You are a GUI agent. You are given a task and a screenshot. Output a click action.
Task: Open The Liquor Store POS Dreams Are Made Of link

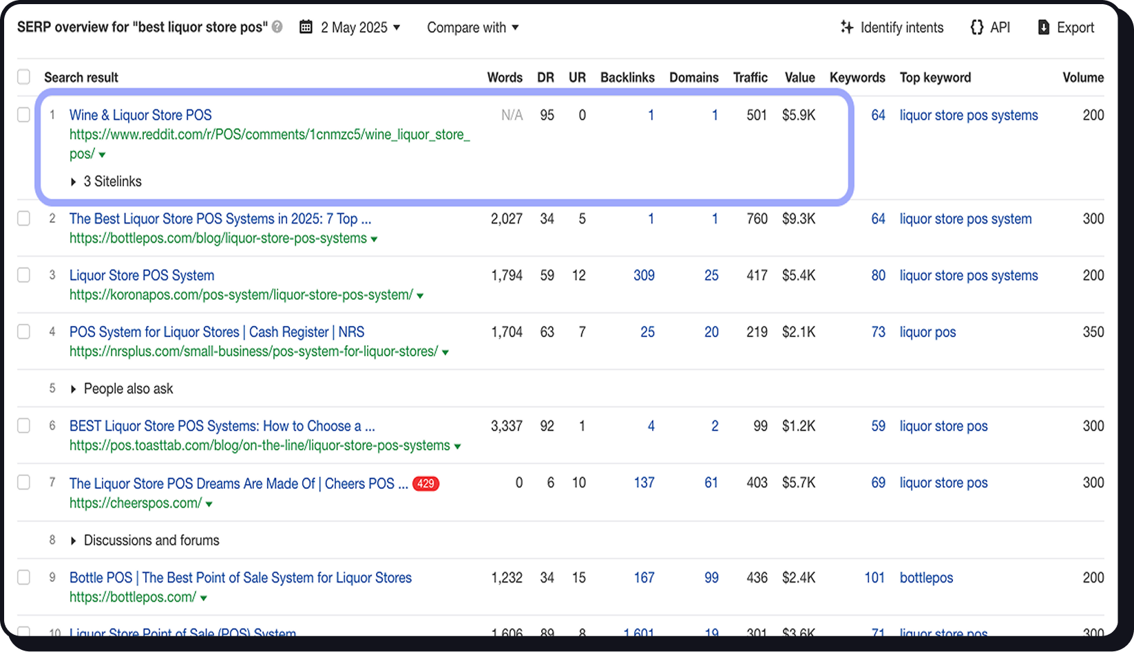(x=239, y=483)
